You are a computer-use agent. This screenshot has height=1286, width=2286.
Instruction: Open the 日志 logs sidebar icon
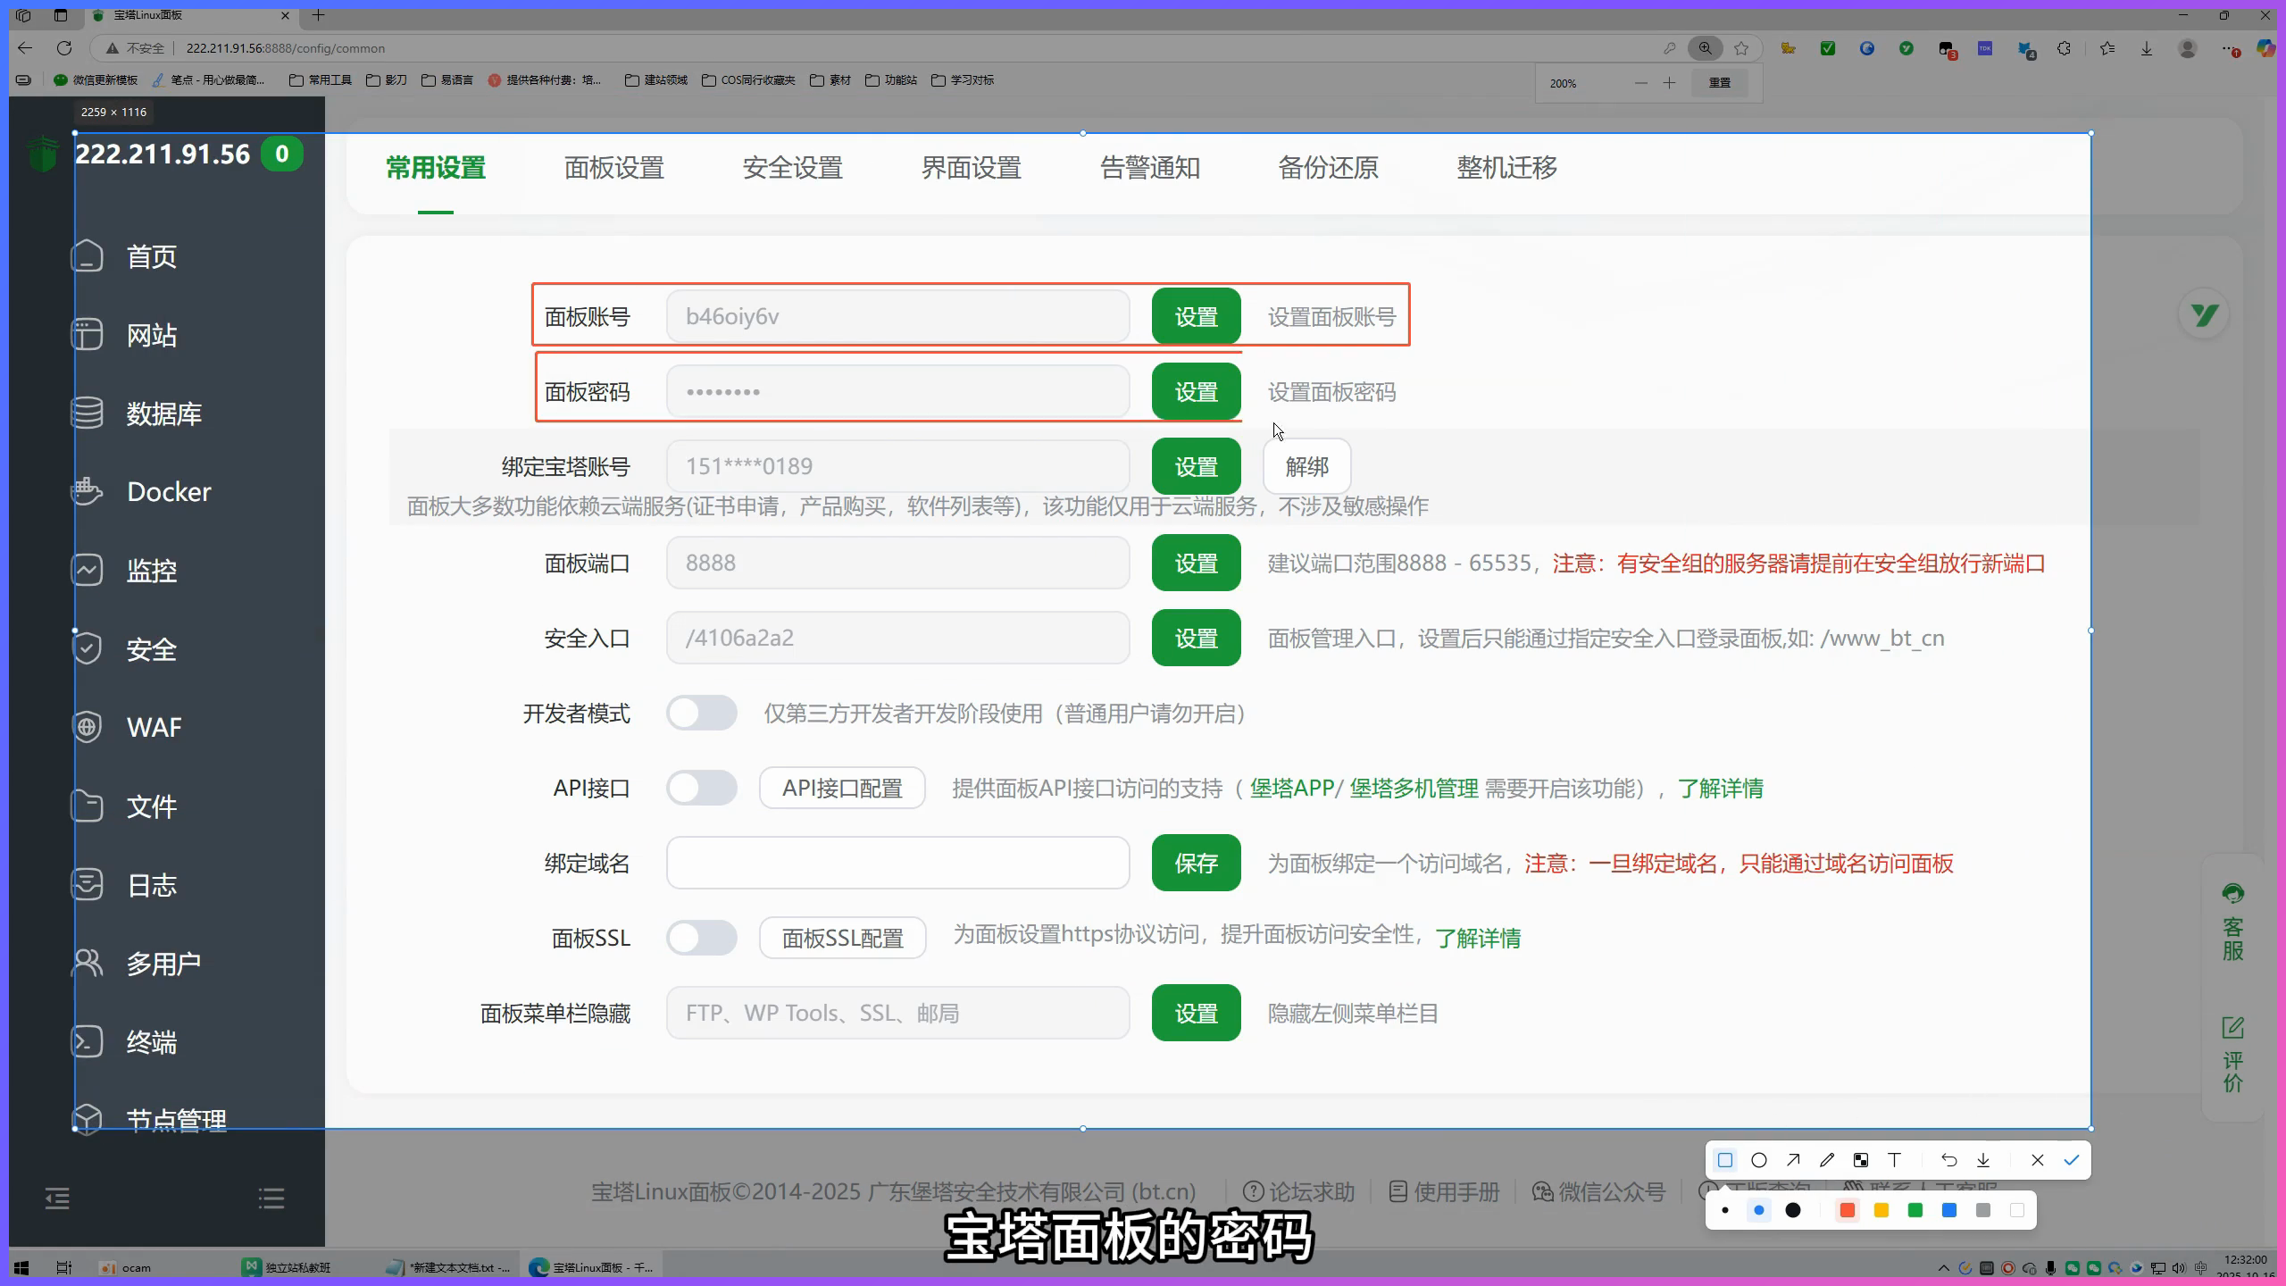[x=87, y=884]
